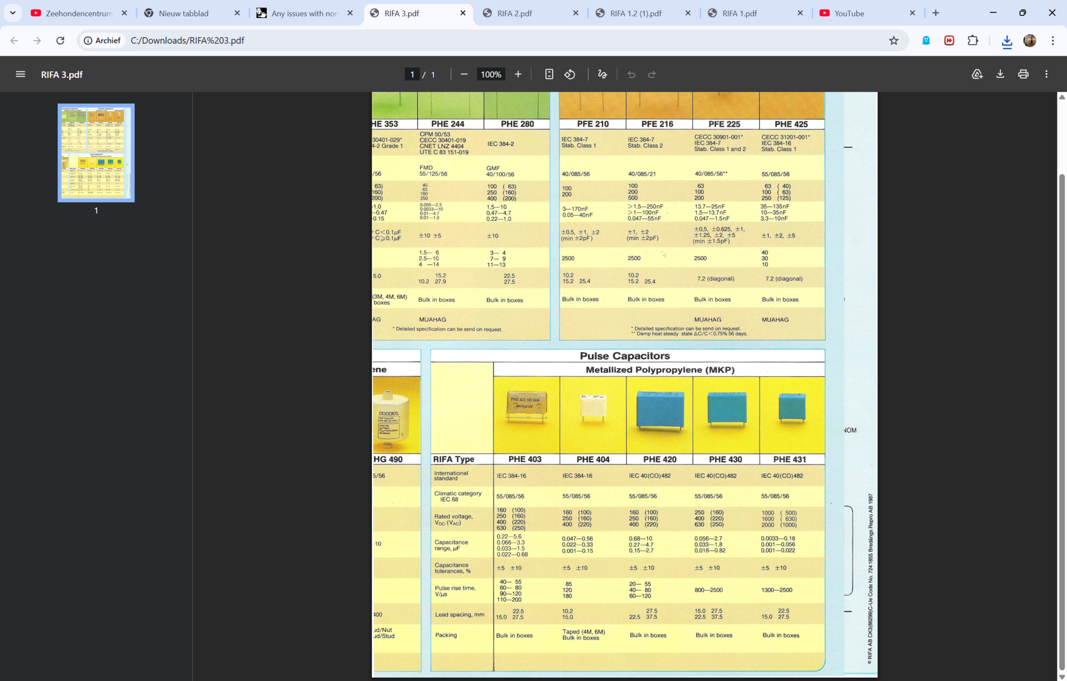Screen dimensions: 1067x681
Task: Fit the PDF to page
Action: [x=549, y=74]
